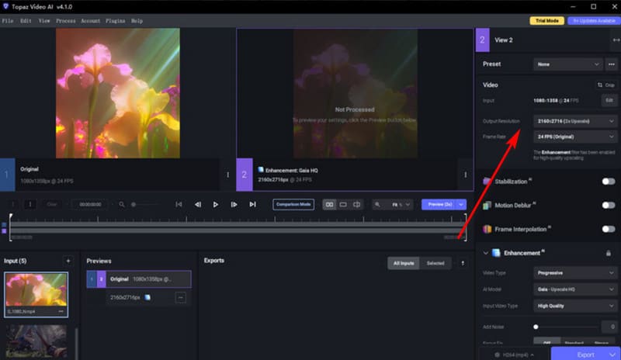Toggle Frame Interpolation on
The width and height of the screenshot is (621, 360).
(608, 230)
